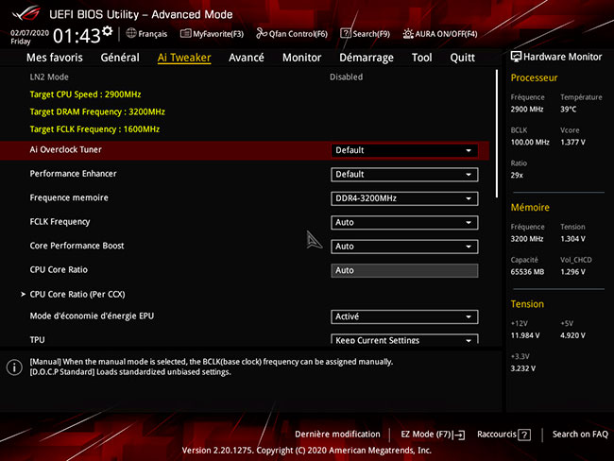Screen dimensions: 614x461
Task: Go to the Monitor tab
Action: (301, 58)
